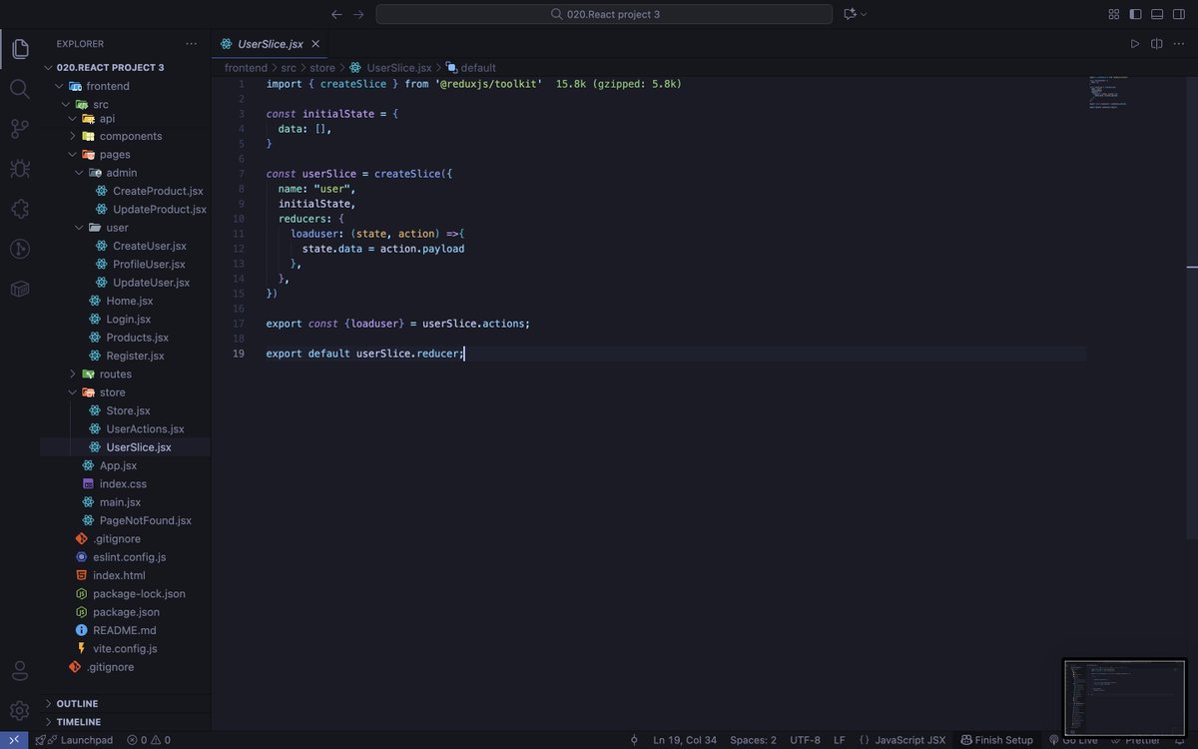Click the remote window icon in status bar
The image size is (1198, 749).
14,740
